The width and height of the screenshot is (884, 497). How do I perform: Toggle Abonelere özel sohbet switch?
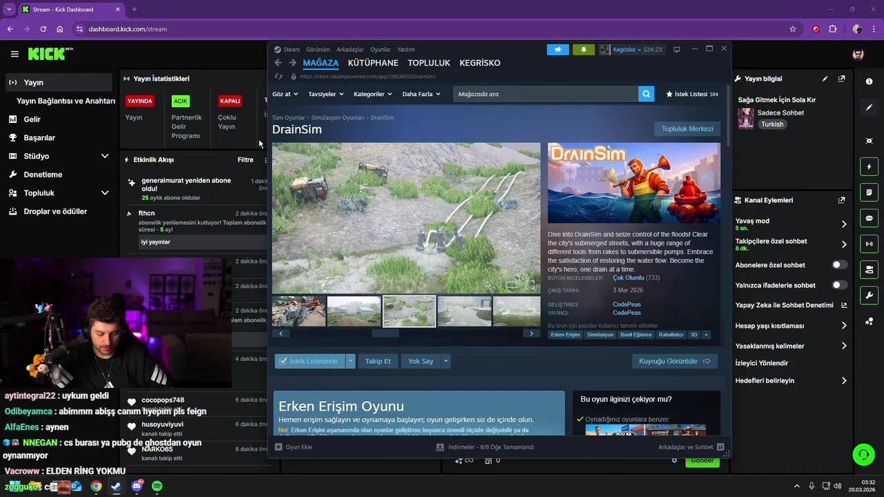click(x=840, y=265)
